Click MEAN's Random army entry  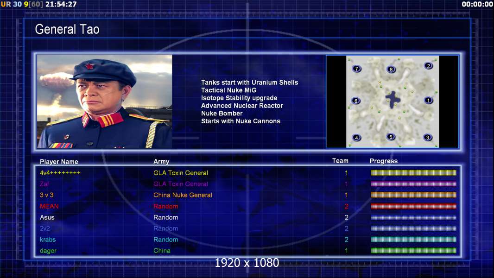click(166, 206)
